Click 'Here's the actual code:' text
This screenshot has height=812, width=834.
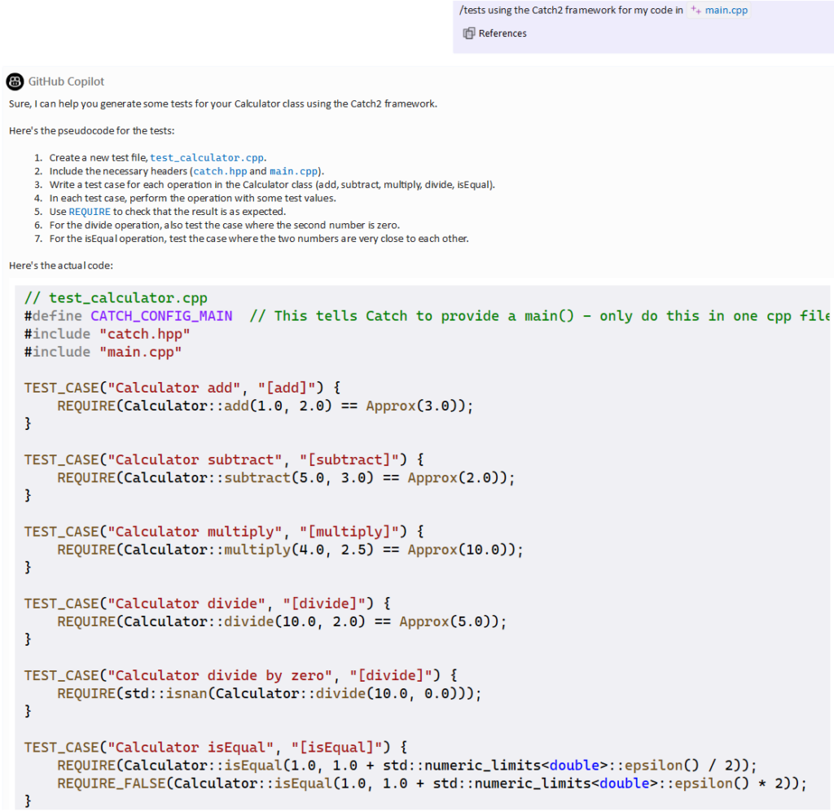(x=61, y=266)
